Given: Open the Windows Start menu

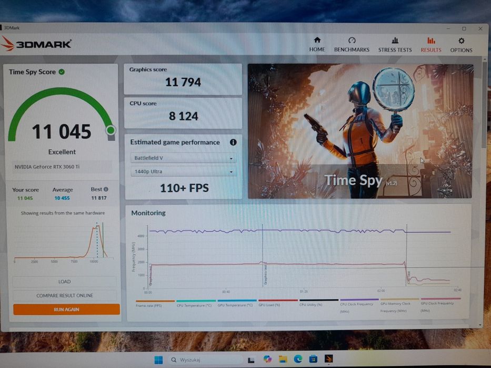Looking at the screenshot, I should (x=158, y=360).
